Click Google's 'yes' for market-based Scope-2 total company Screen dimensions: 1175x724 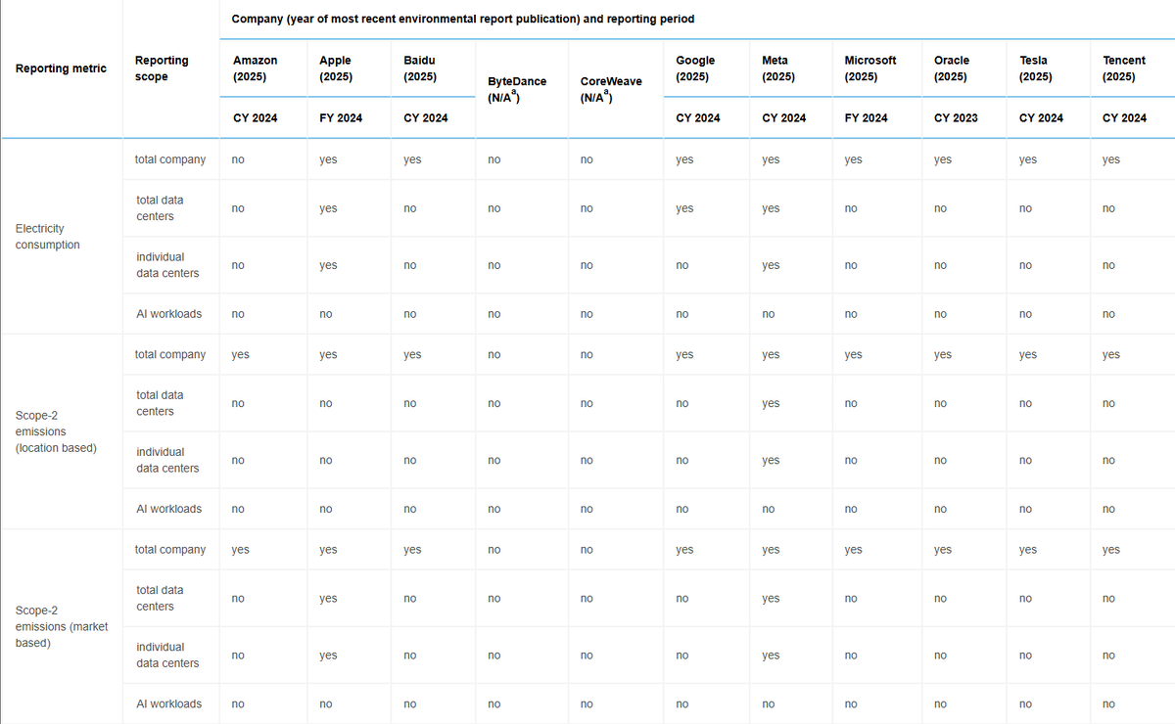[684, 550]
